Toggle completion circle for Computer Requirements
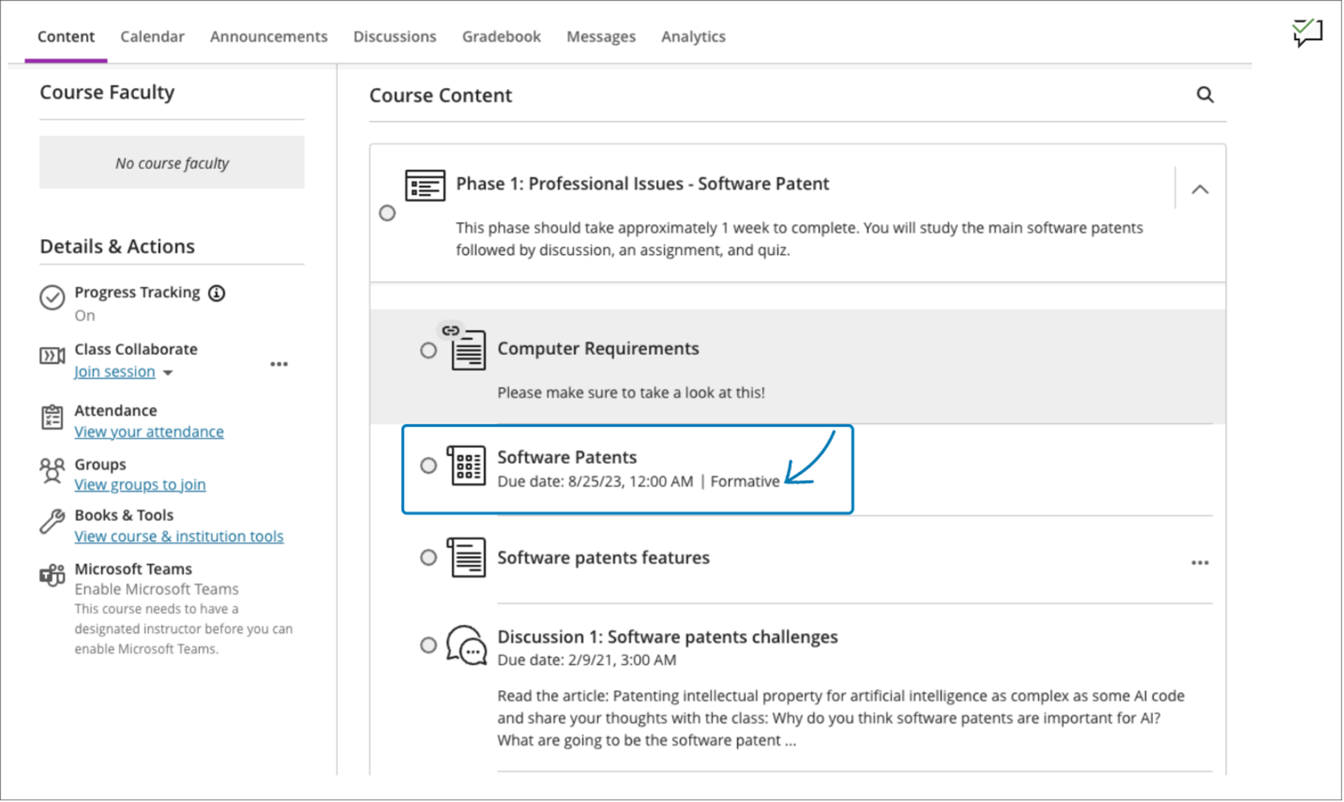Image resolution: width=1344 pixels, height=802 pixels. point(430,351)
